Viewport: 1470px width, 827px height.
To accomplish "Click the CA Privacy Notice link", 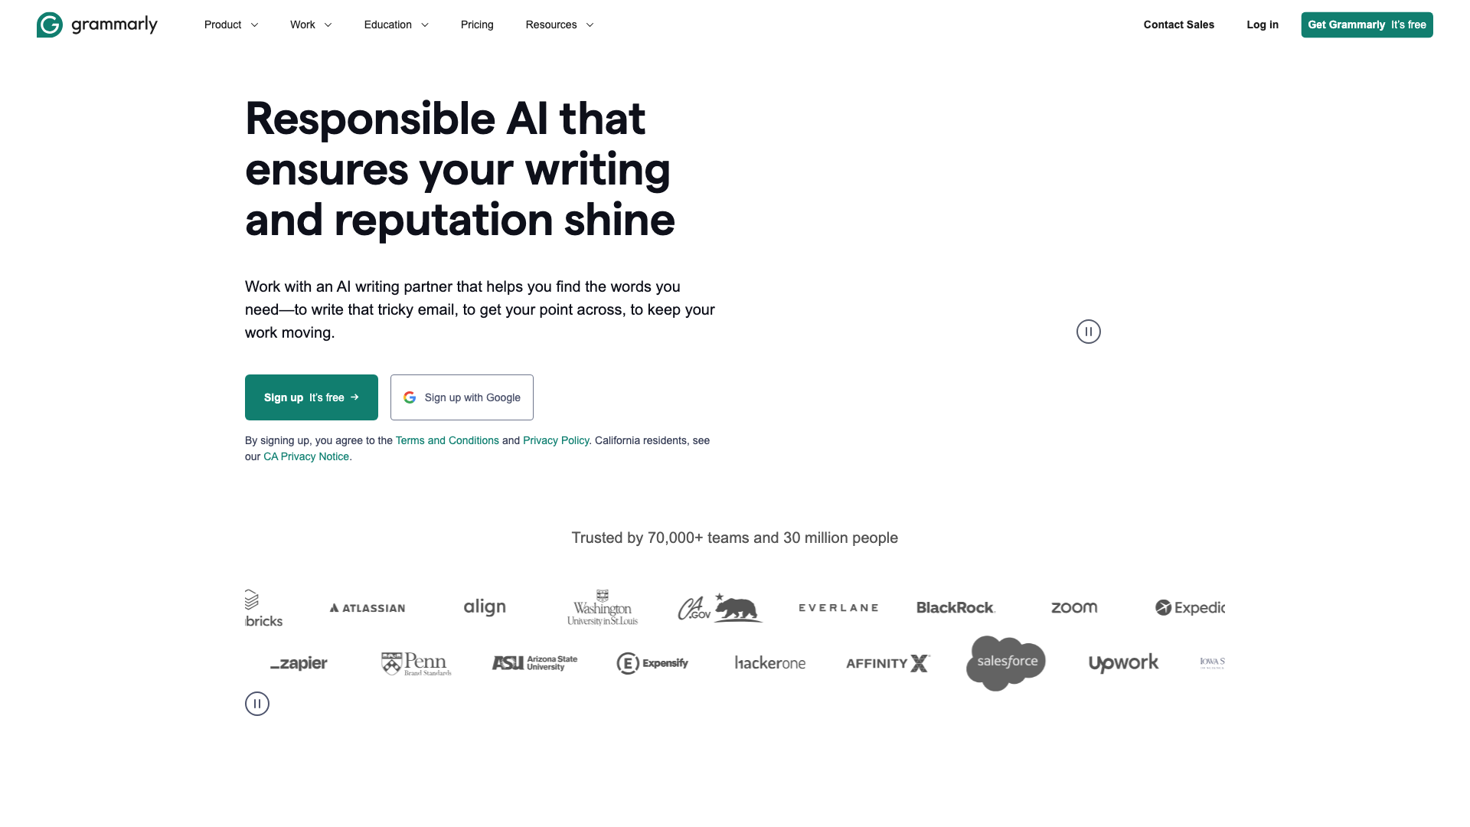I will click(x=306, y=456).
